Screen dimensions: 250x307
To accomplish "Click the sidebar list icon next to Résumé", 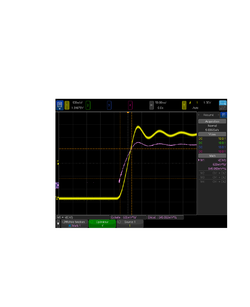I will tap(223, 115).
